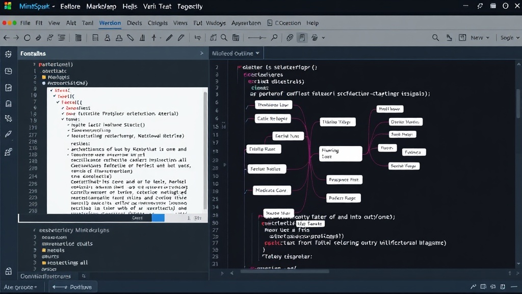The width and height of the screenshot is (522, 294).
Task: Click the large center node of the mind map
Action: [340, 154]
